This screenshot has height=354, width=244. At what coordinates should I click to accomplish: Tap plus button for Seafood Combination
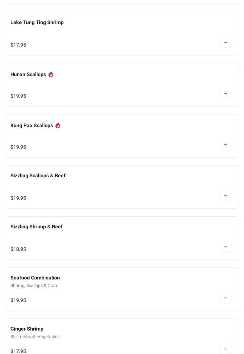tap(226, 298)
